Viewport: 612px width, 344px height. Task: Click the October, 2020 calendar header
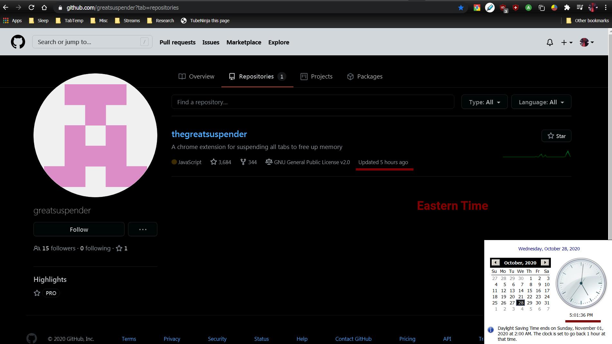[x=520, y=263]
